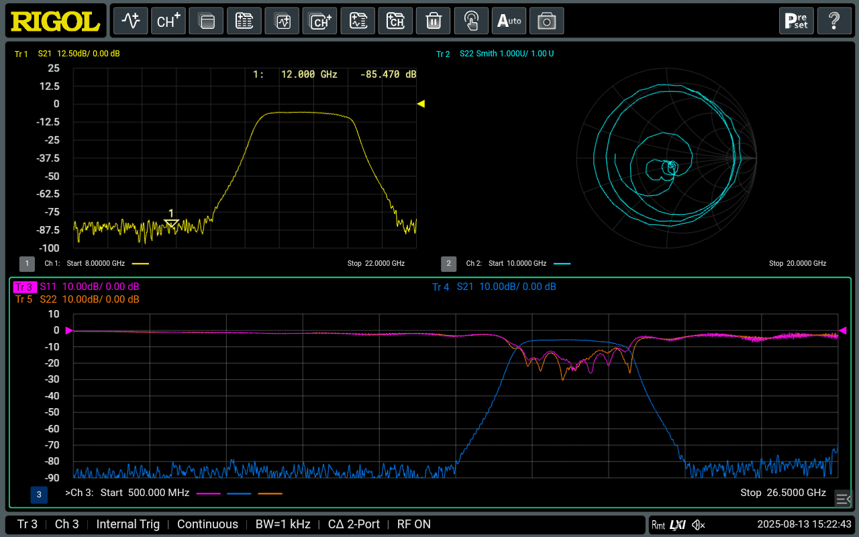
Task: Toggle auto scale with the Auto icon
Action: pos(509,21)
